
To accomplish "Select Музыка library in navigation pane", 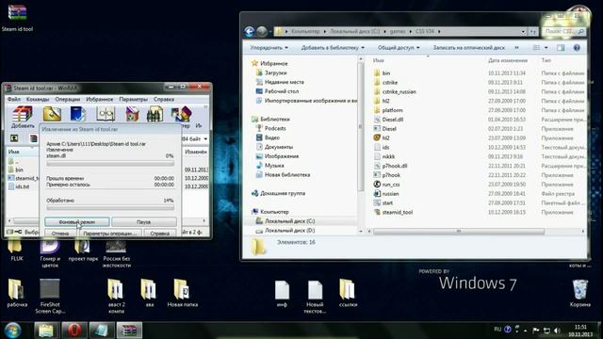I will click(274, 166).
